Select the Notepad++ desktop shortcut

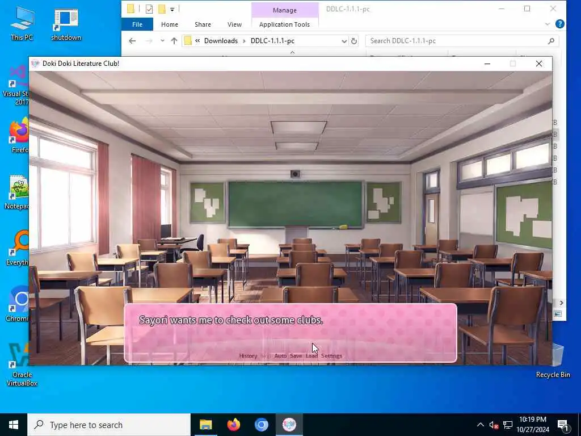pos(16,192)
